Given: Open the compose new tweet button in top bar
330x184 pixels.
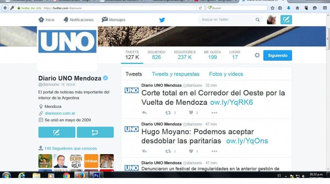Looking at the screenshot, I should point(286,20).
